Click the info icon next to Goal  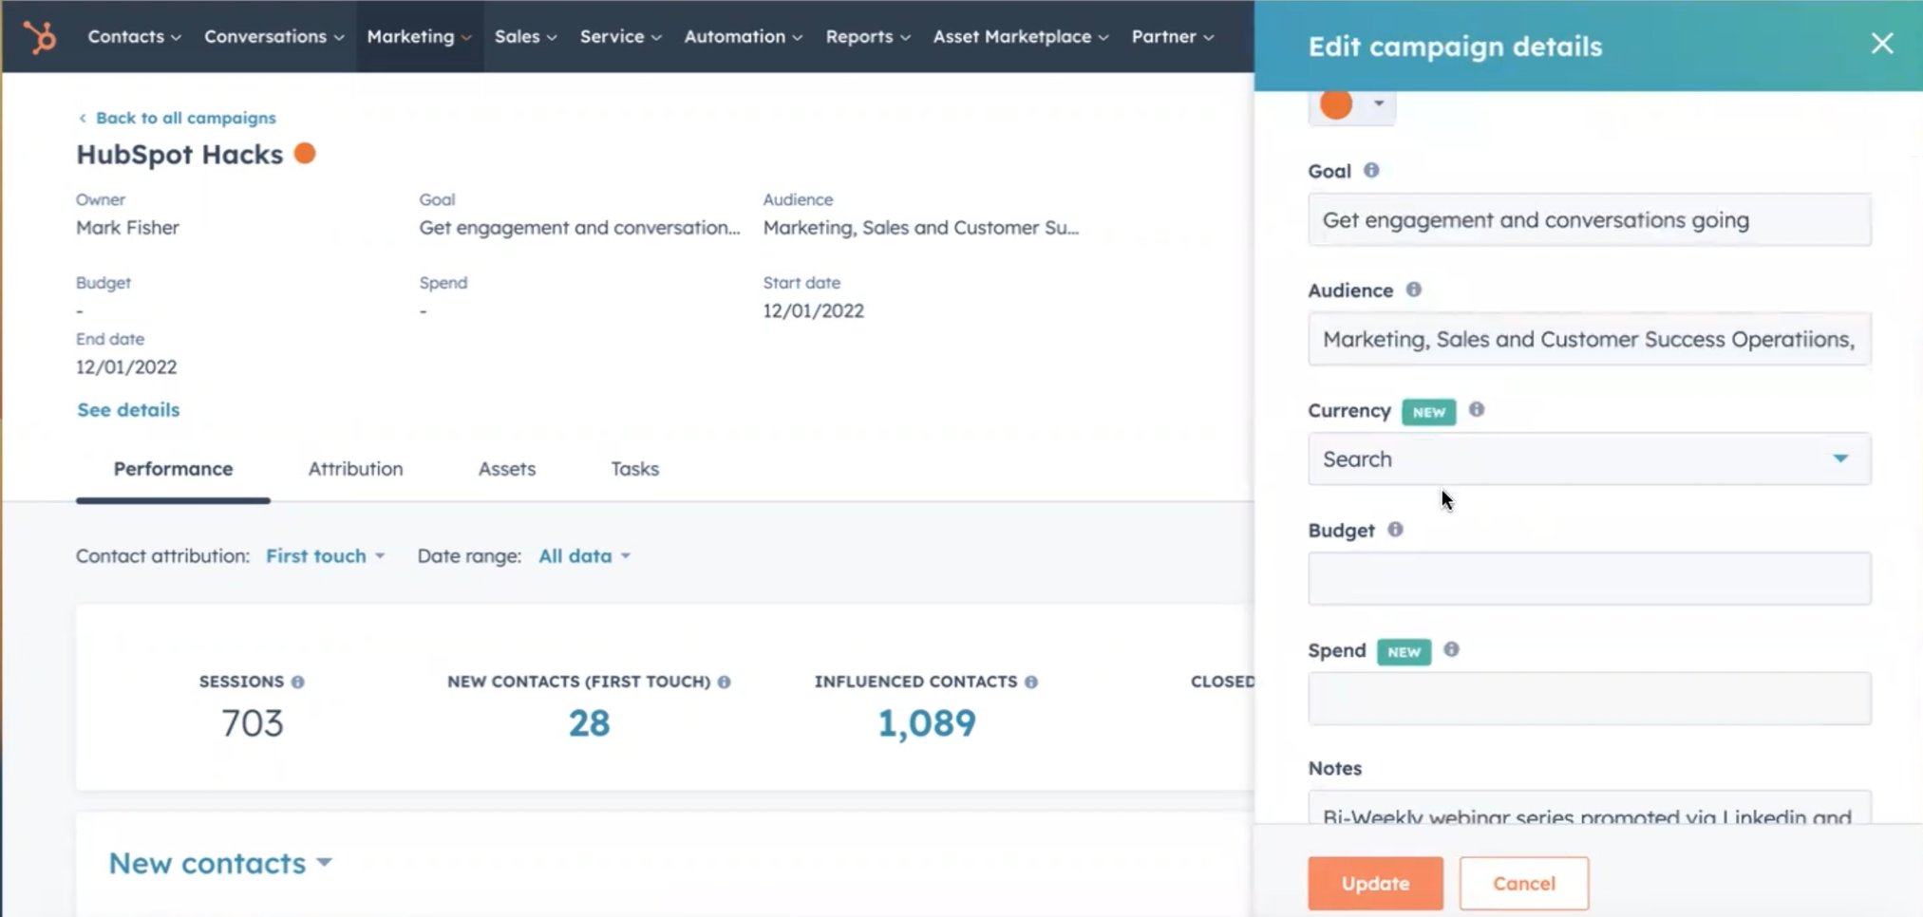point(1371,171)
